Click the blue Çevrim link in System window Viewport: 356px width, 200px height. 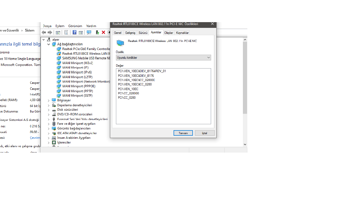pyautogui.click(x=35, y=138)
